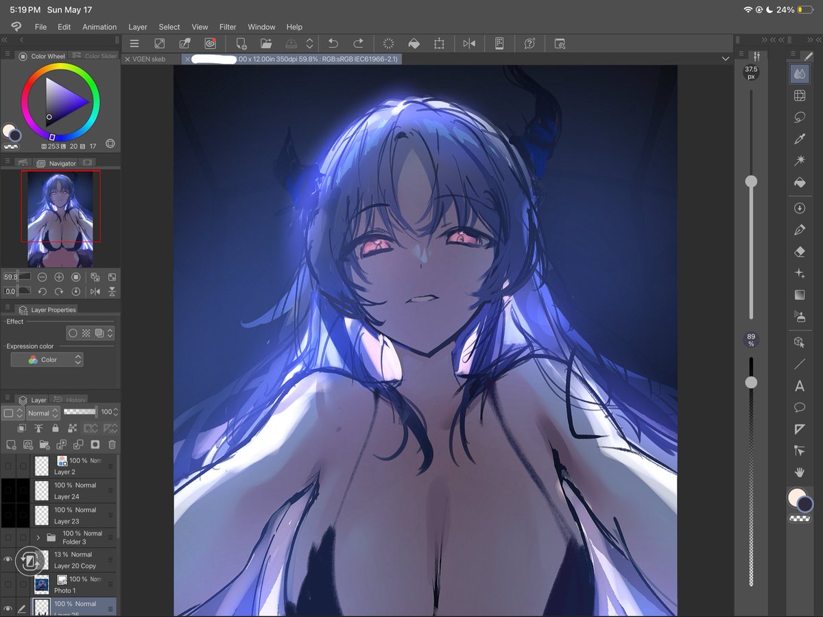This screenshot has width=823, height=617.
Task: Open the support help question icon
Action: 529,43
